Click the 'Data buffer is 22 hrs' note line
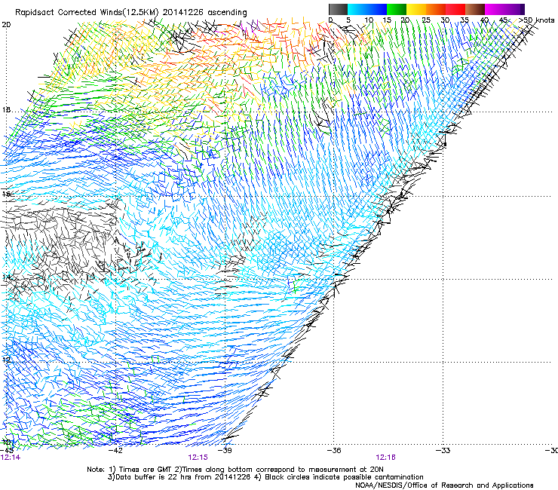 click(x=265, y=477)
